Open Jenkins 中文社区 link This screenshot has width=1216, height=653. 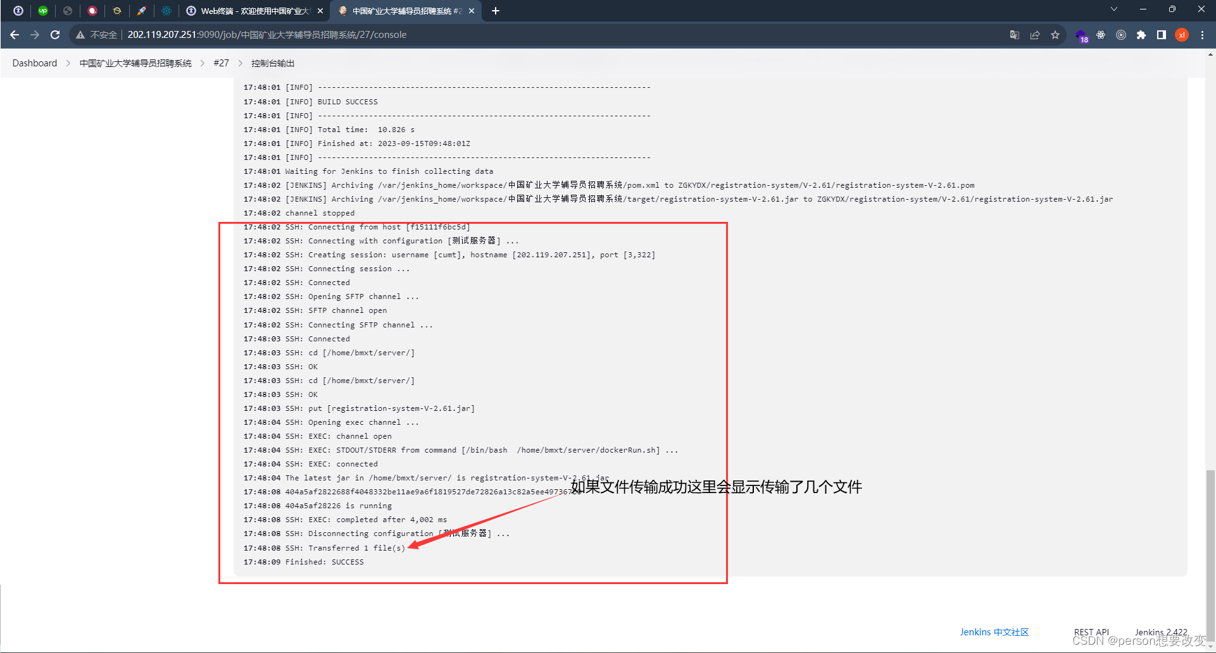click(x=994, y=632)
